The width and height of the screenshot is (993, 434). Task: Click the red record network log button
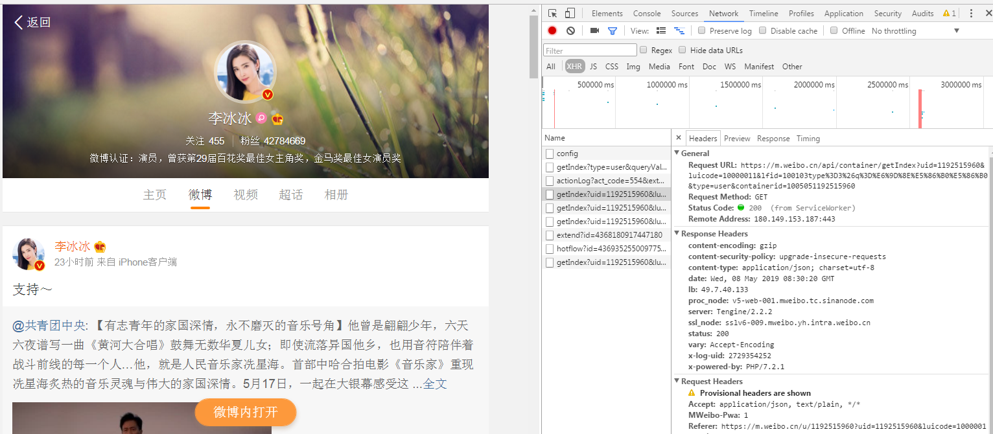[x=552, y=30]
